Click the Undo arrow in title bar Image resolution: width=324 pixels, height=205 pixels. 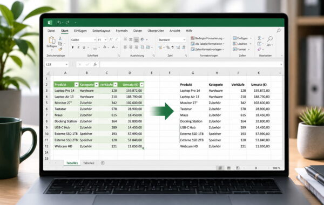click(59, 22)
